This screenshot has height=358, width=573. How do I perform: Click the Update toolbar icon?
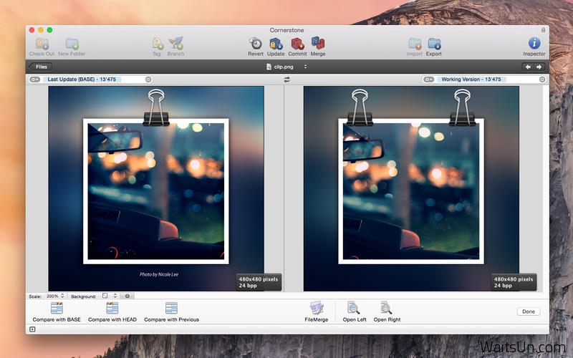point(276,44)
